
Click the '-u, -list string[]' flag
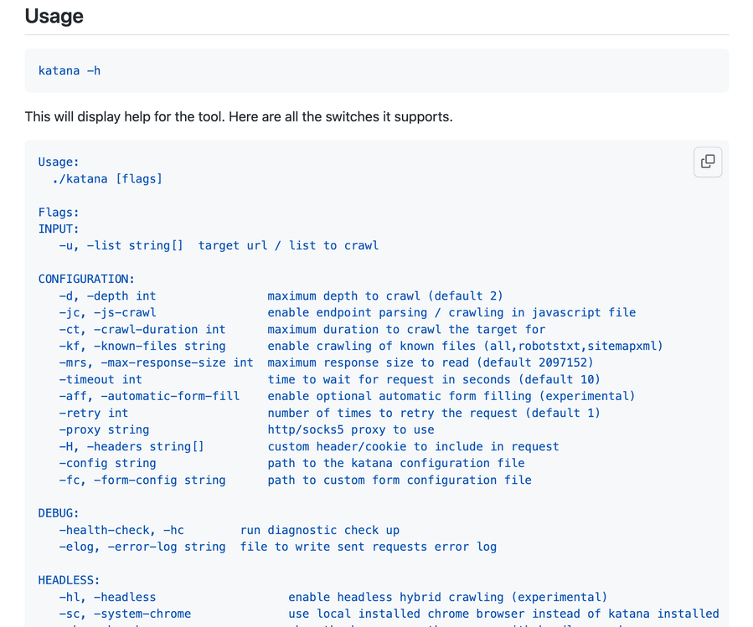point(121,246)
